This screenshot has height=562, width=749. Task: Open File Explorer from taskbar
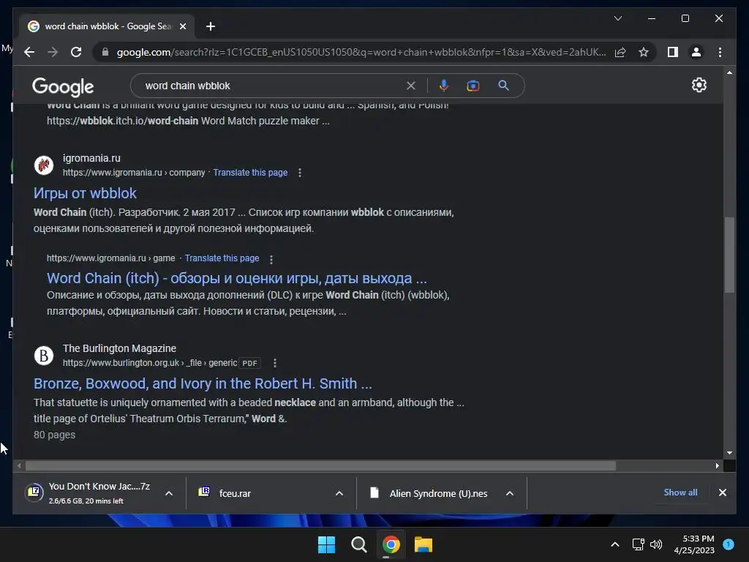[x=424, y=544]
